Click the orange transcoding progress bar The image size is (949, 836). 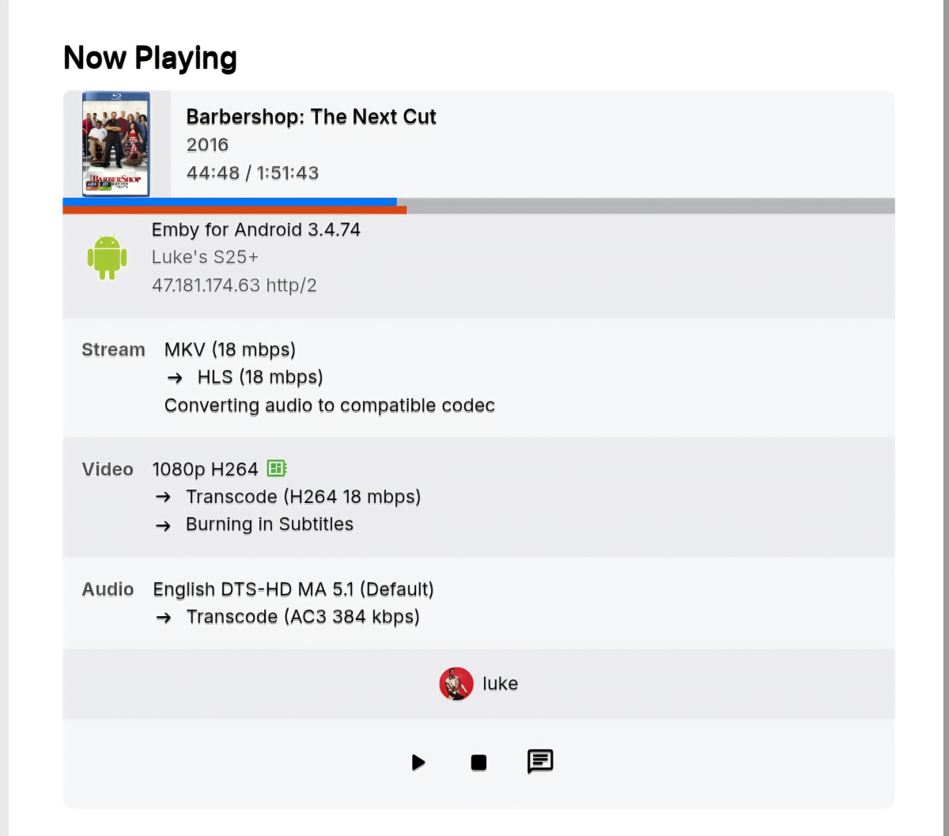[234, 210]
